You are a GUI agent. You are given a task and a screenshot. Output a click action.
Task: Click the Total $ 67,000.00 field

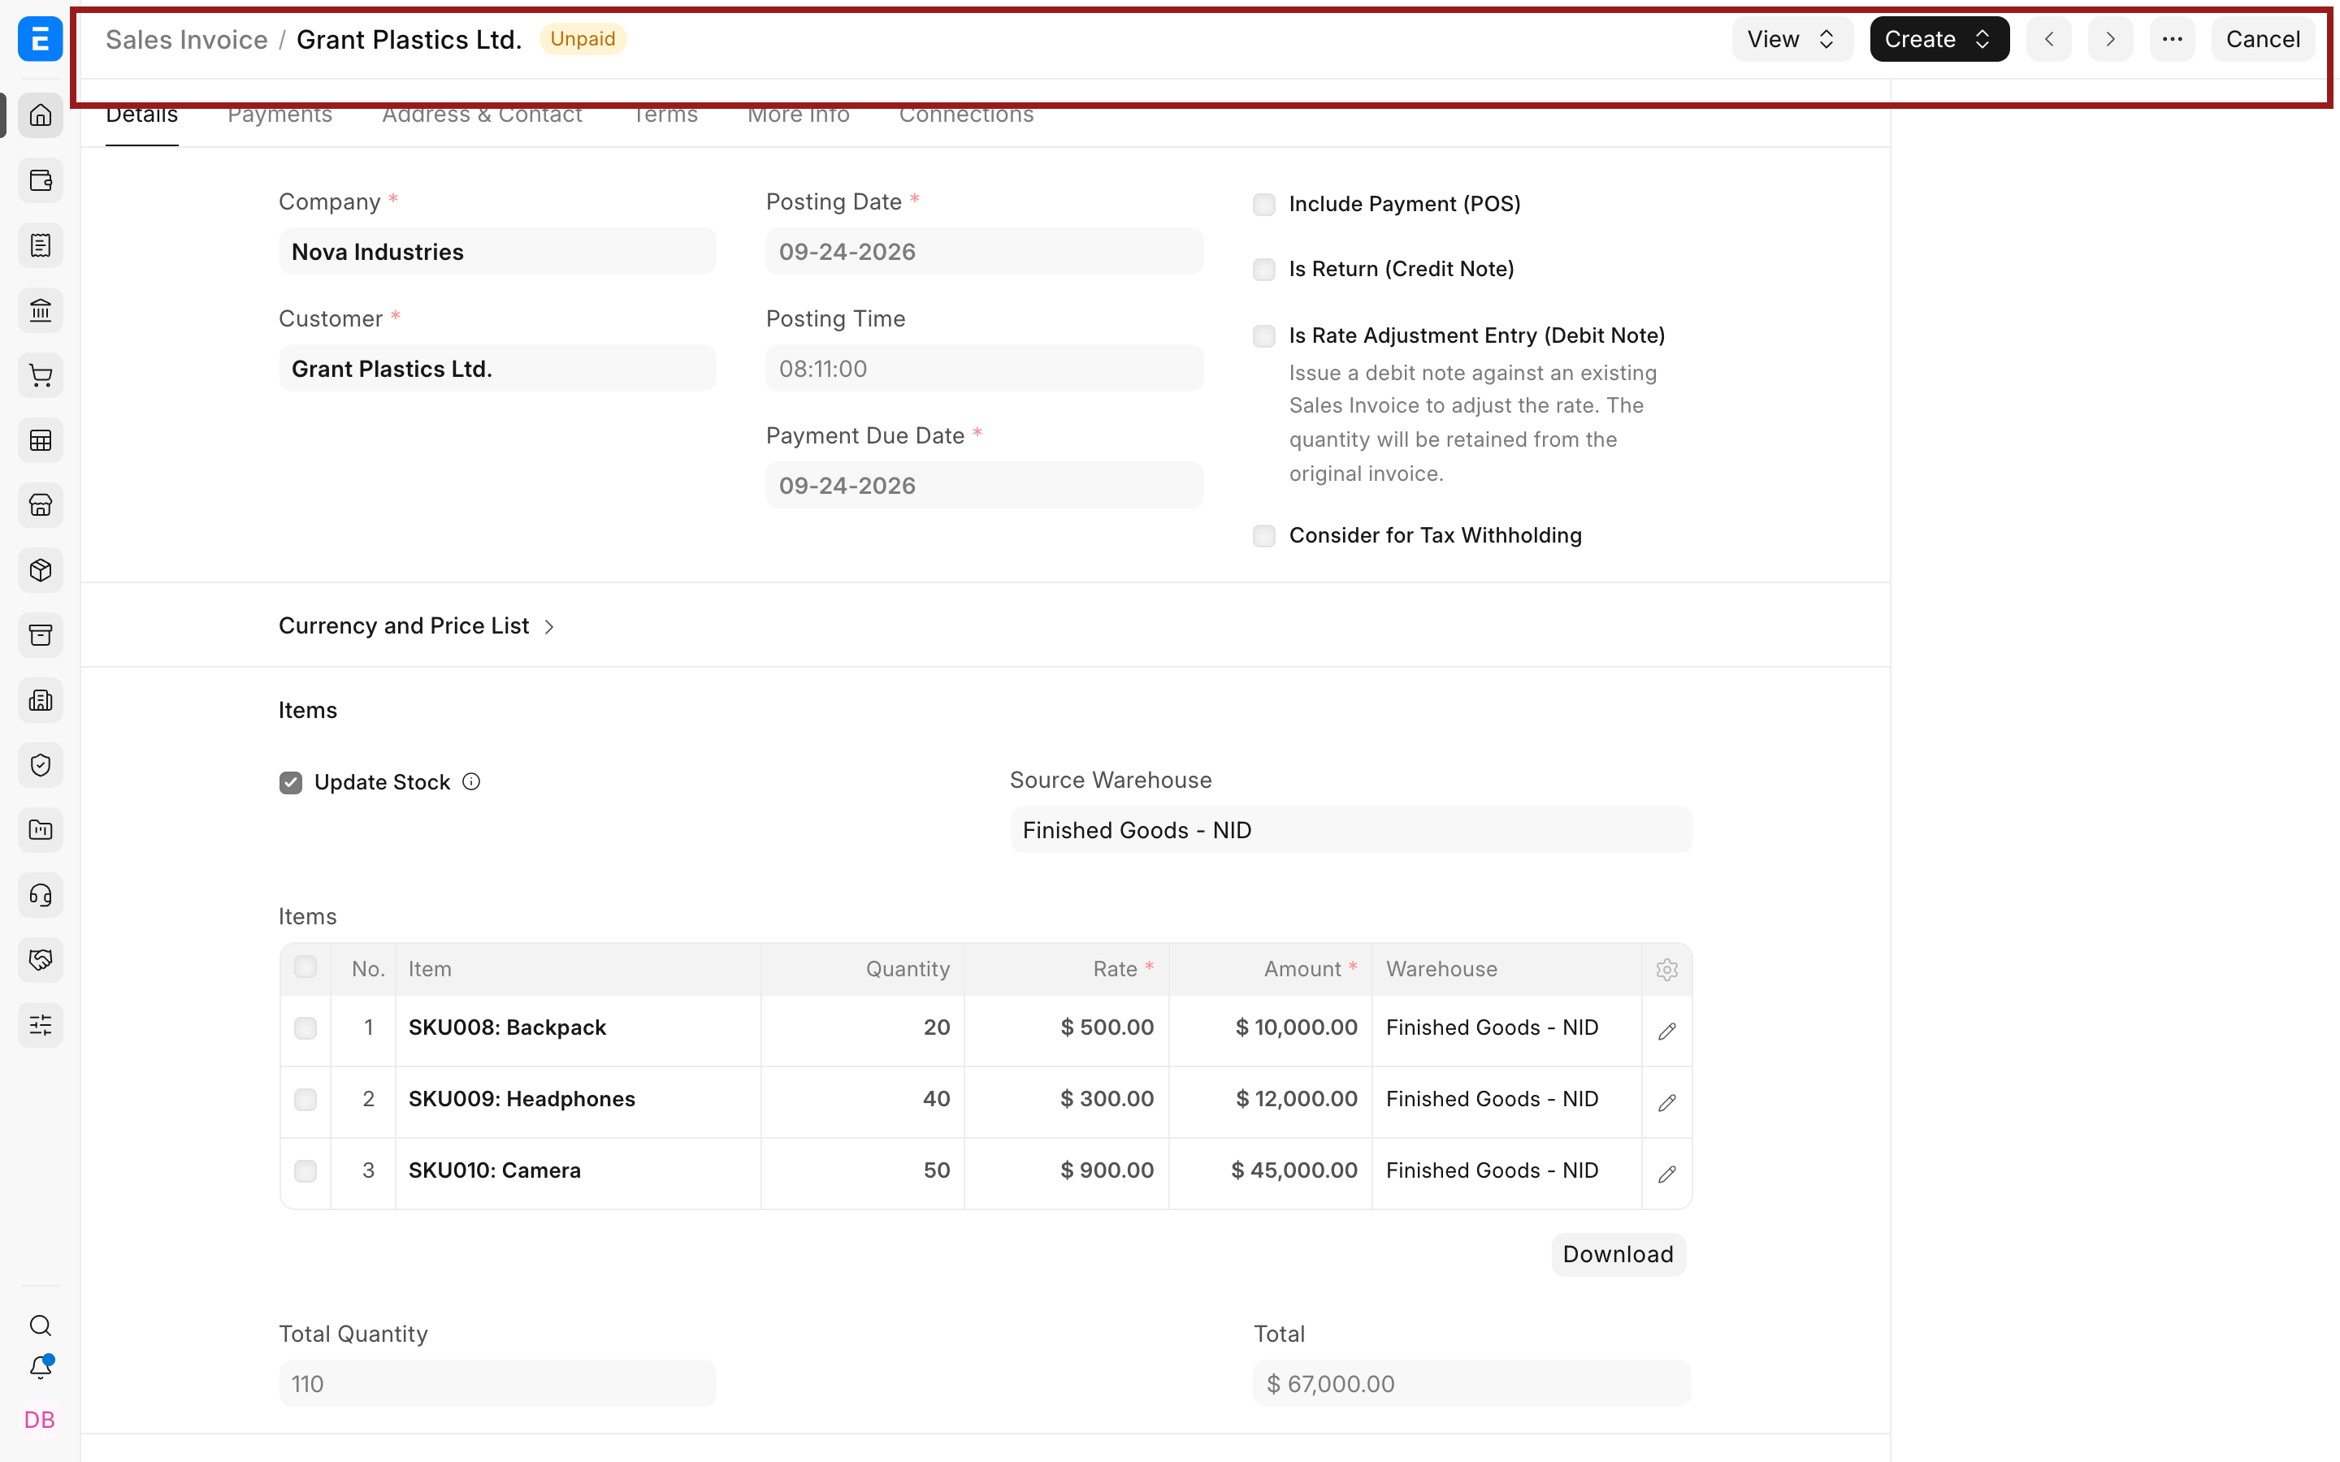[1471, 1384]
